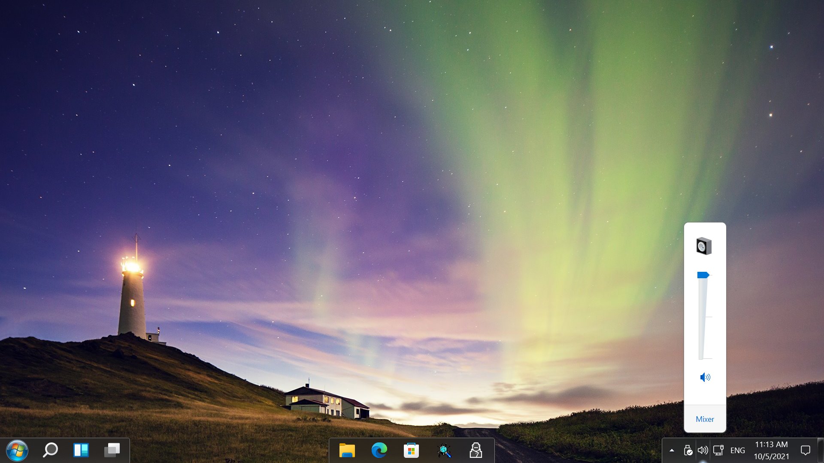Screen dimensions: 824x463
Task: Open the spy agent app pinned to the taskbar
Action: coord(476,450)
